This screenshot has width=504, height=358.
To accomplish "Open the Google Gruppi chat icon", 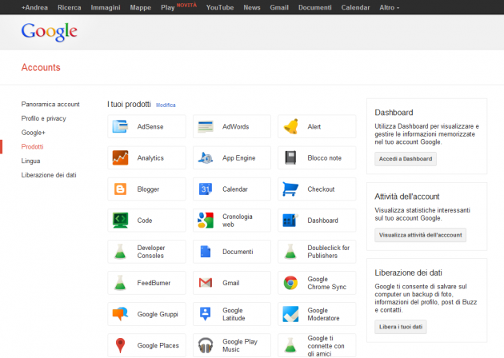I will (x=120, y=314).
